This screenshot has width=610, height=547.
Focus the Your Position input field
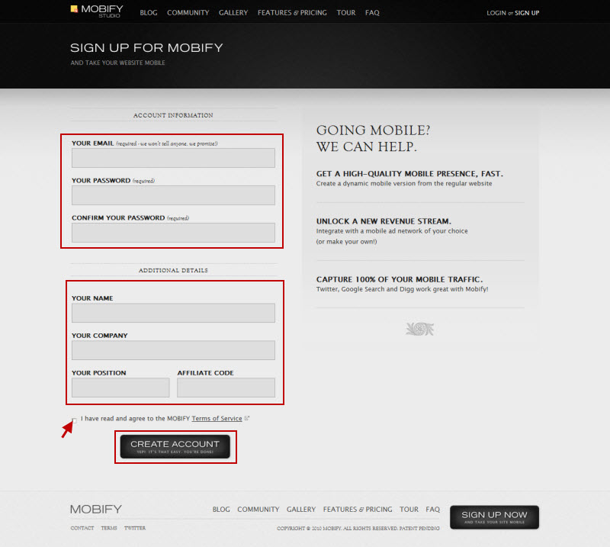pos(120,388)
